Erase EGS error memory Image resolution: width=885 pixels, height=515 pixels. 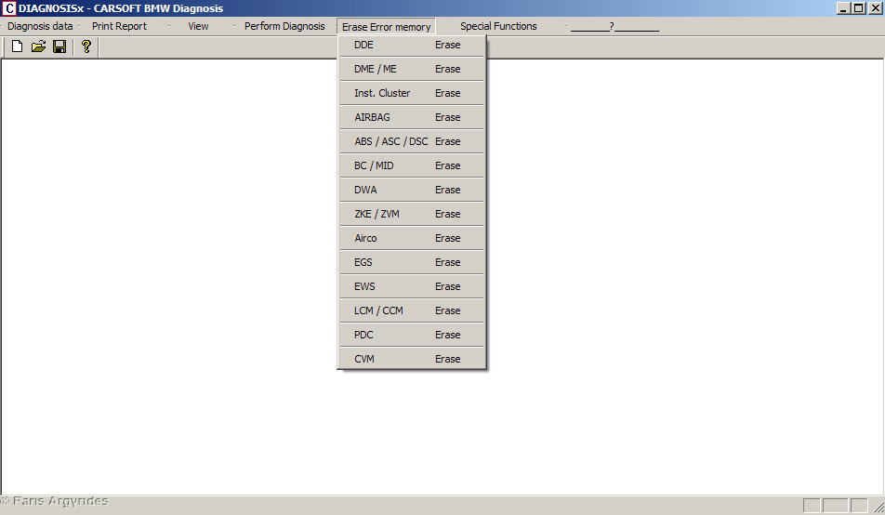point(412,262)
